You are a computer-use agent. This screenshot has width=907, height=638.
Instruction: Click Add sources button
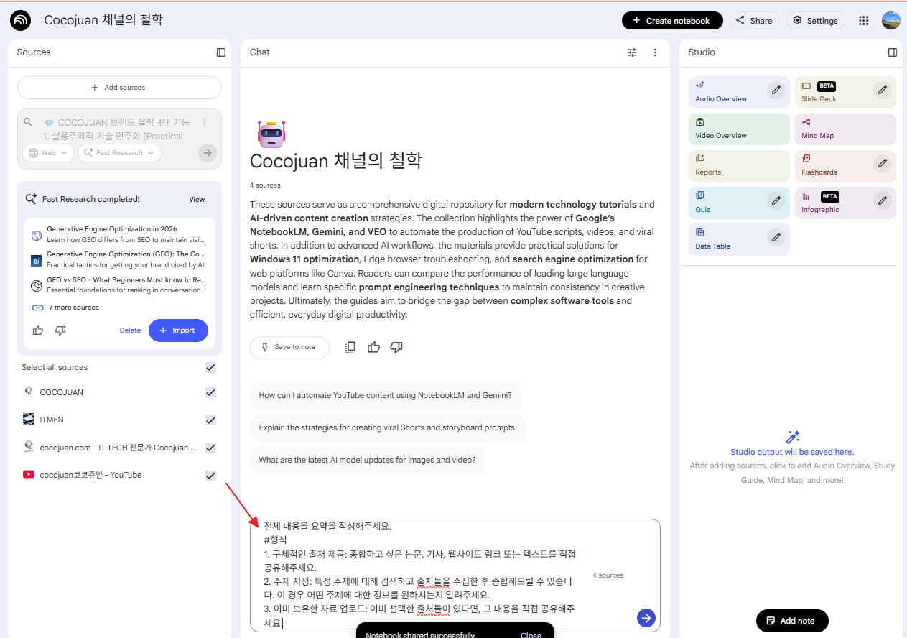tap(119, 88)
